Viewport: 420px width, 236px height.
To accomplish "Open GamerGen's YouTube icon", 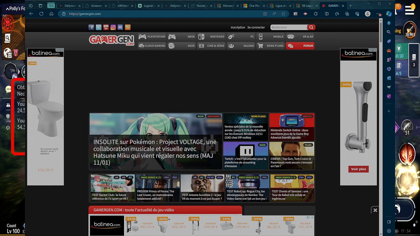I will tap(106, 27).
